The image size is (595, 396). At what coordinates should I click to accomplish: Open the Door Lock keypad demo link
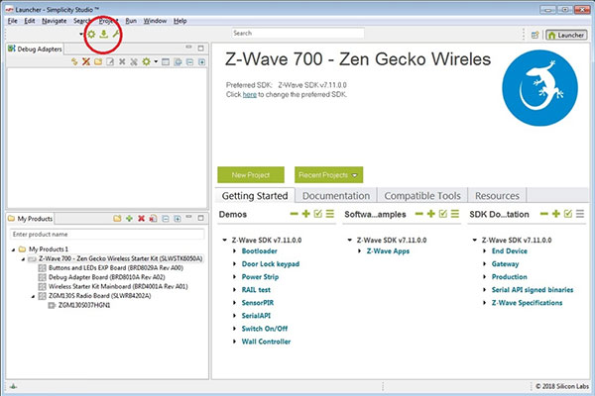[272, 265]
